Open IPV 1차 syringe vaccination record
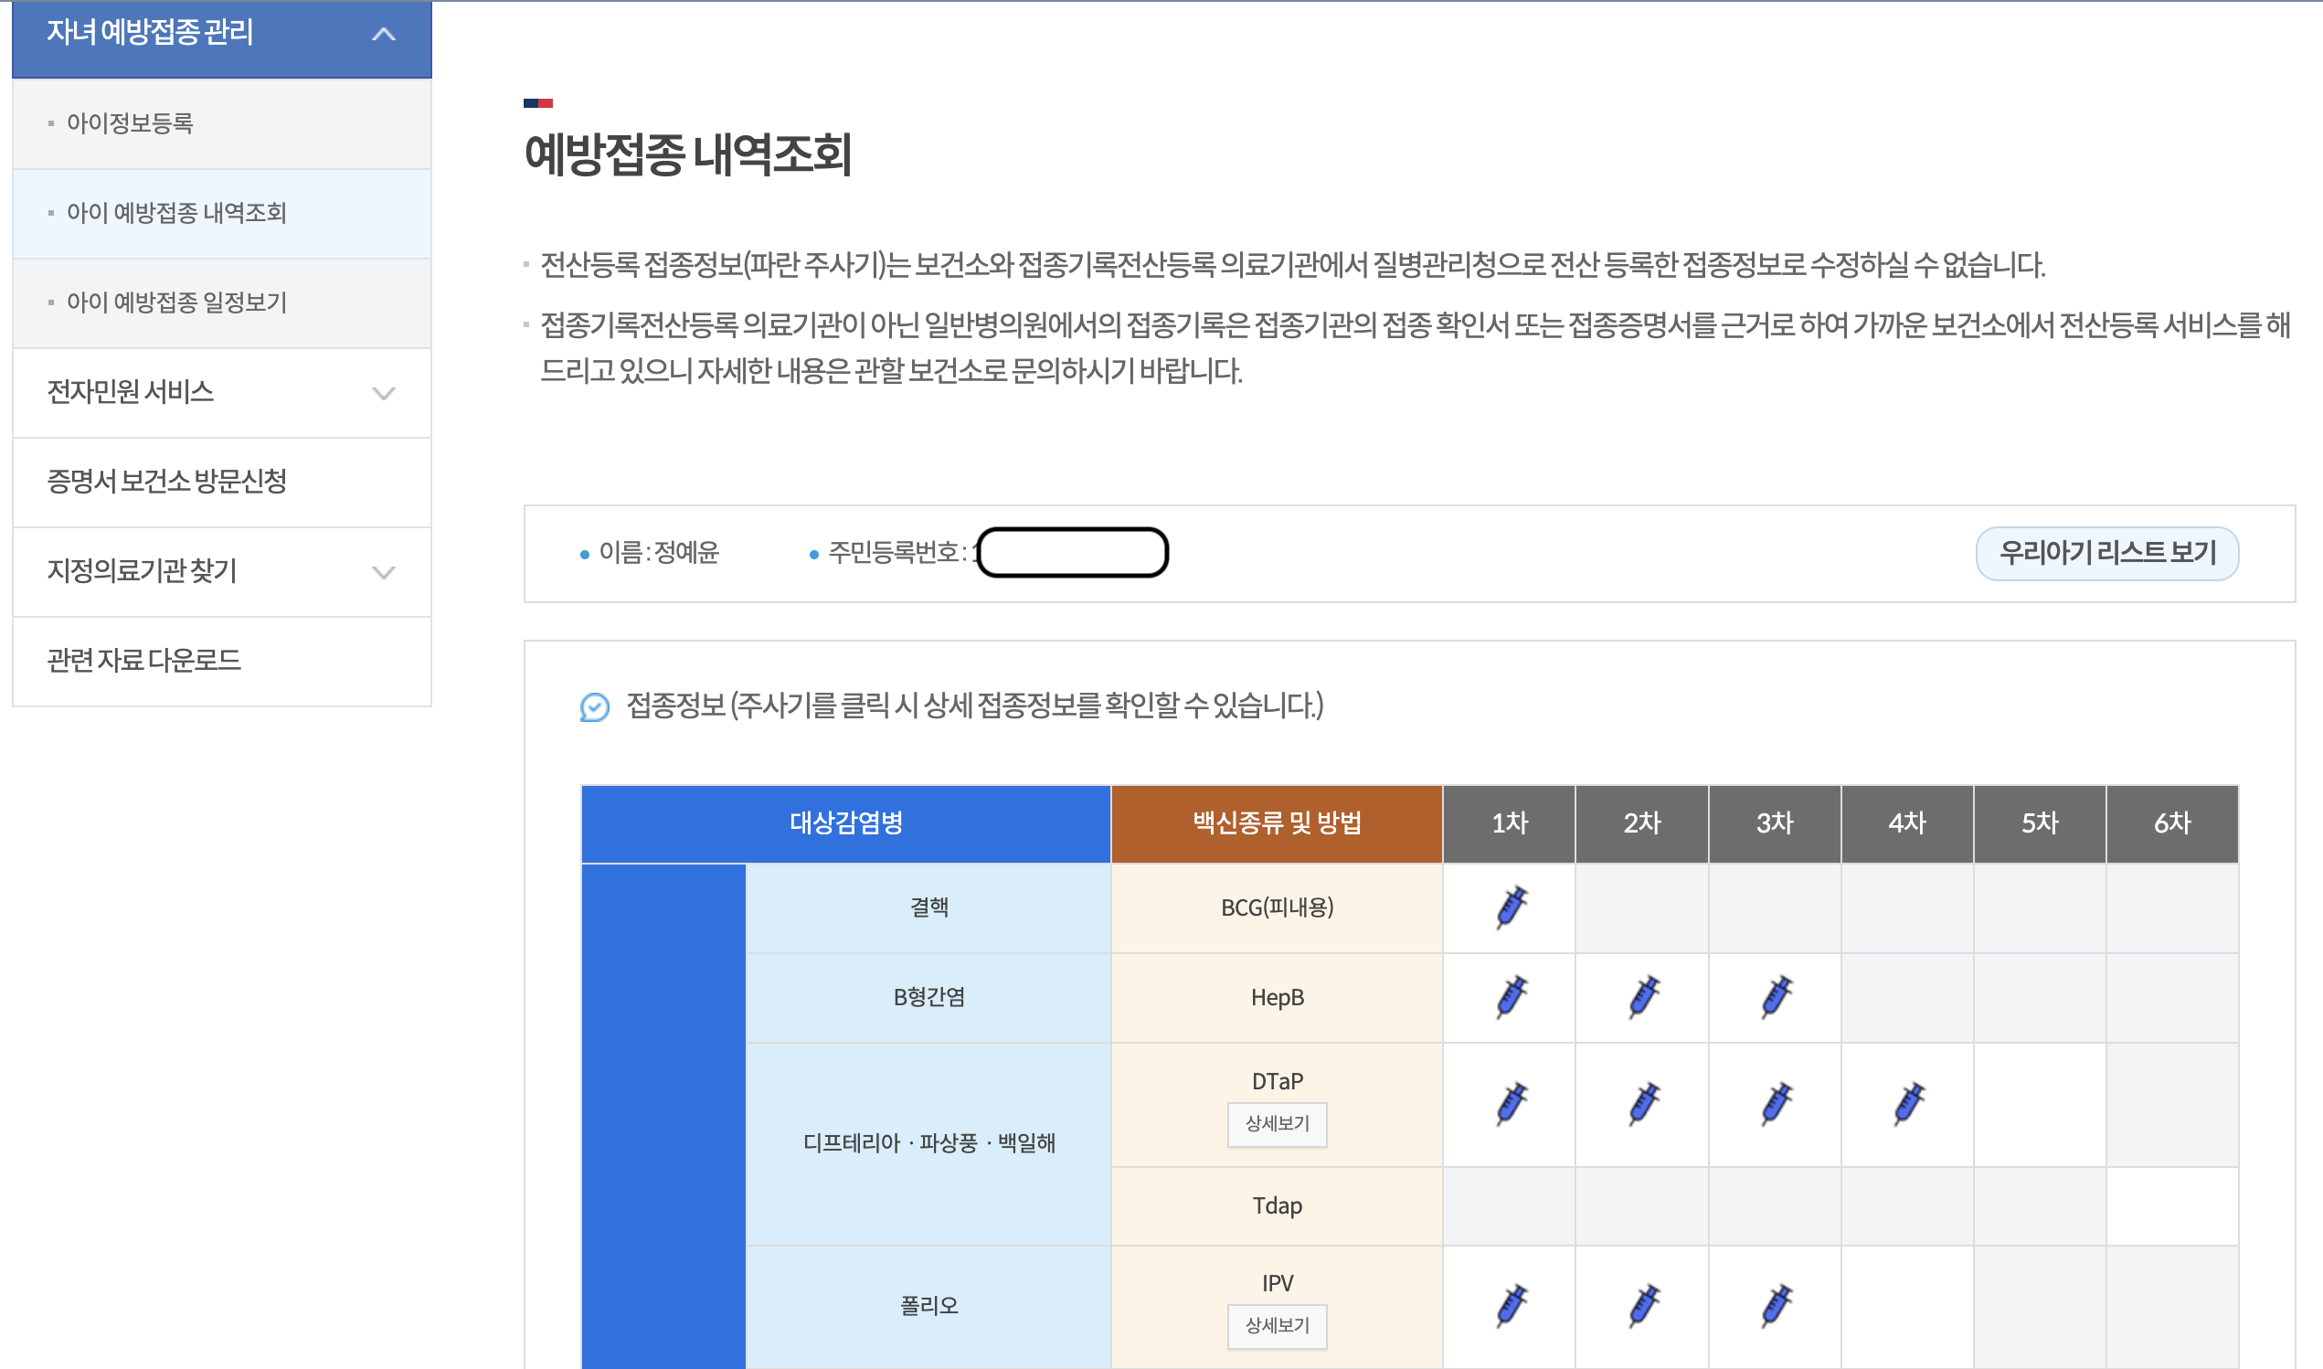2323x1369 pixels. click(x=1511, y=1306)
